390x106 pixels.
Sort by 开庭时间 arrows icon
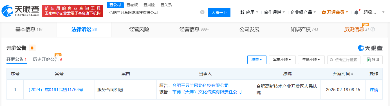(352, 74)
